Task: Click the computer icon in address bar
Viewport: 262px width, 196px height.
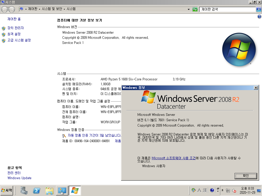Action: point(21,9)
